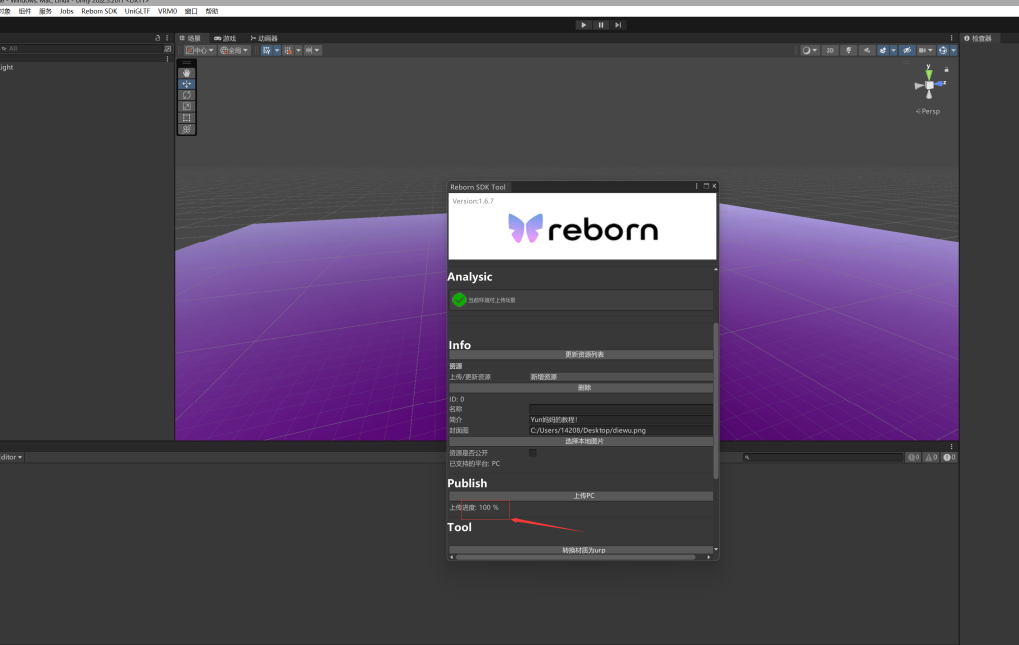Open the 中心 pivot mode dropdown
This screenshot has width=1019, height=645.
200,50
